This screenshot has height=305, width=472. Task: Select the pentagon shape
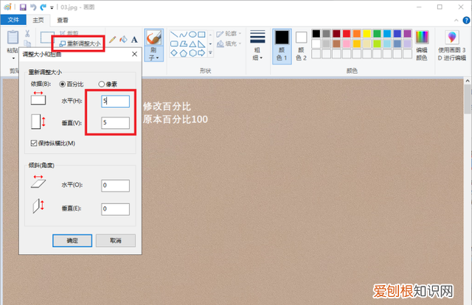tap(183, 53)
